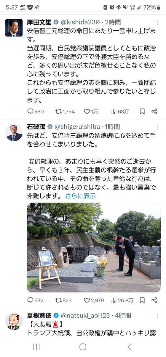Open more options on 夏樹蒼依's post

(157, 316)
